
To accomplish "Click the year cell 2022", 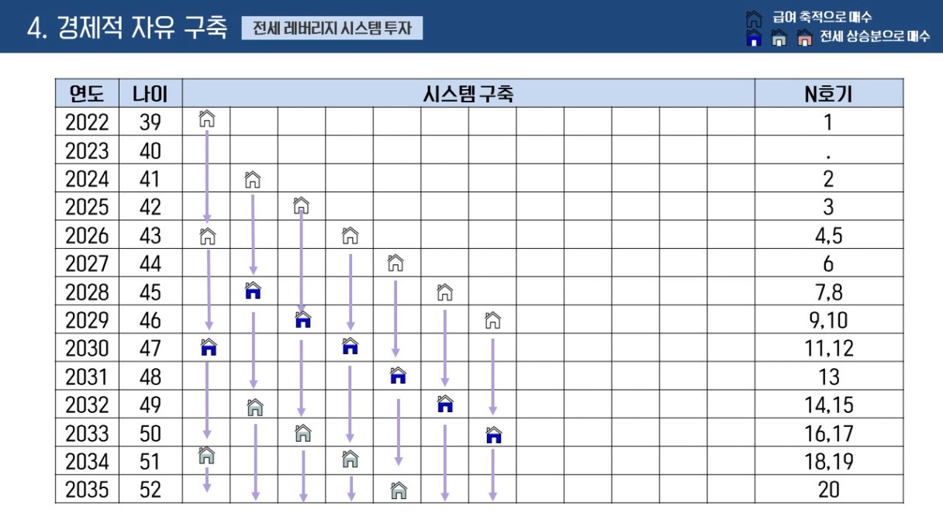I will pyautogui.click(x=87, y=122).
